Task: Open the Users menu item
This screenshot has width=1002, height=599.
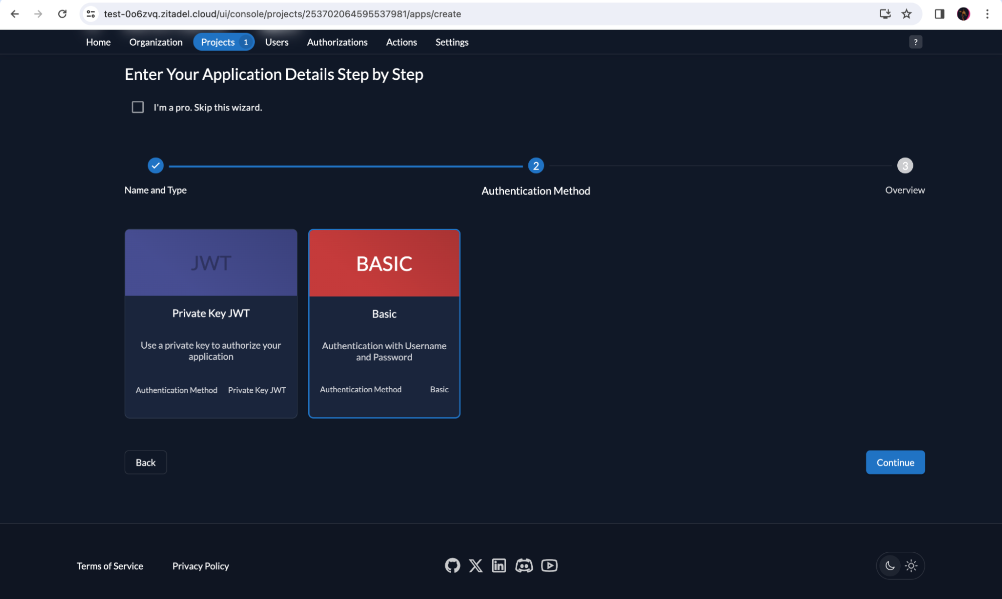Action: (x=277, y=42)
